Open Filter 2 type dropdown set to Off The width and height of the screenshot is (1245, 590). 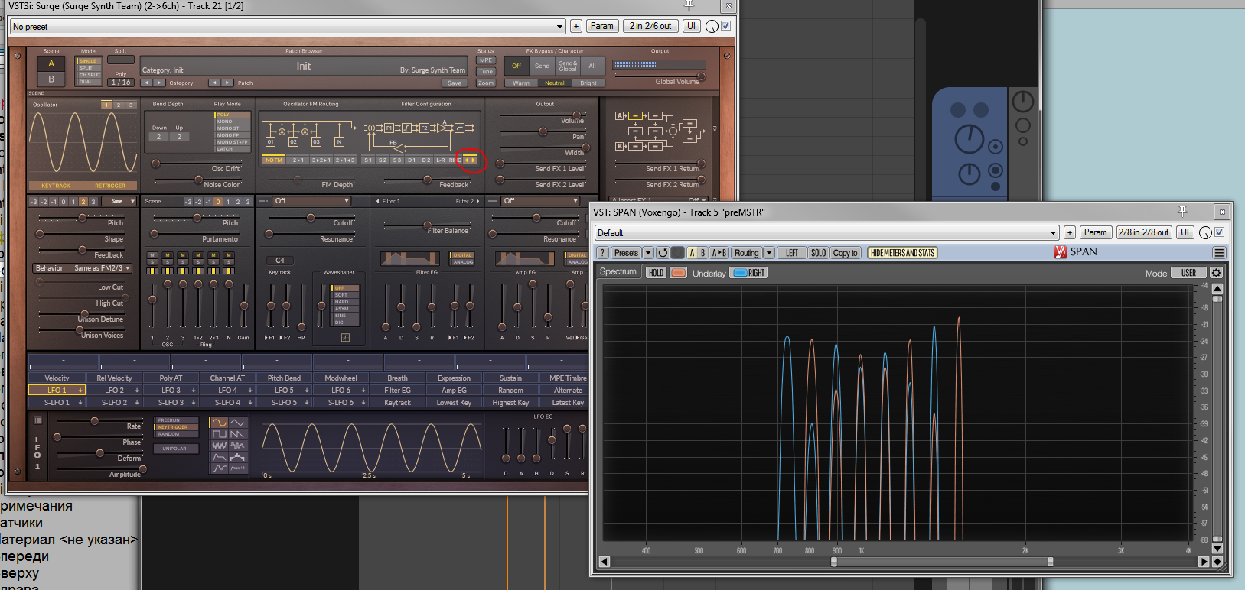click(x=540, y=201)
